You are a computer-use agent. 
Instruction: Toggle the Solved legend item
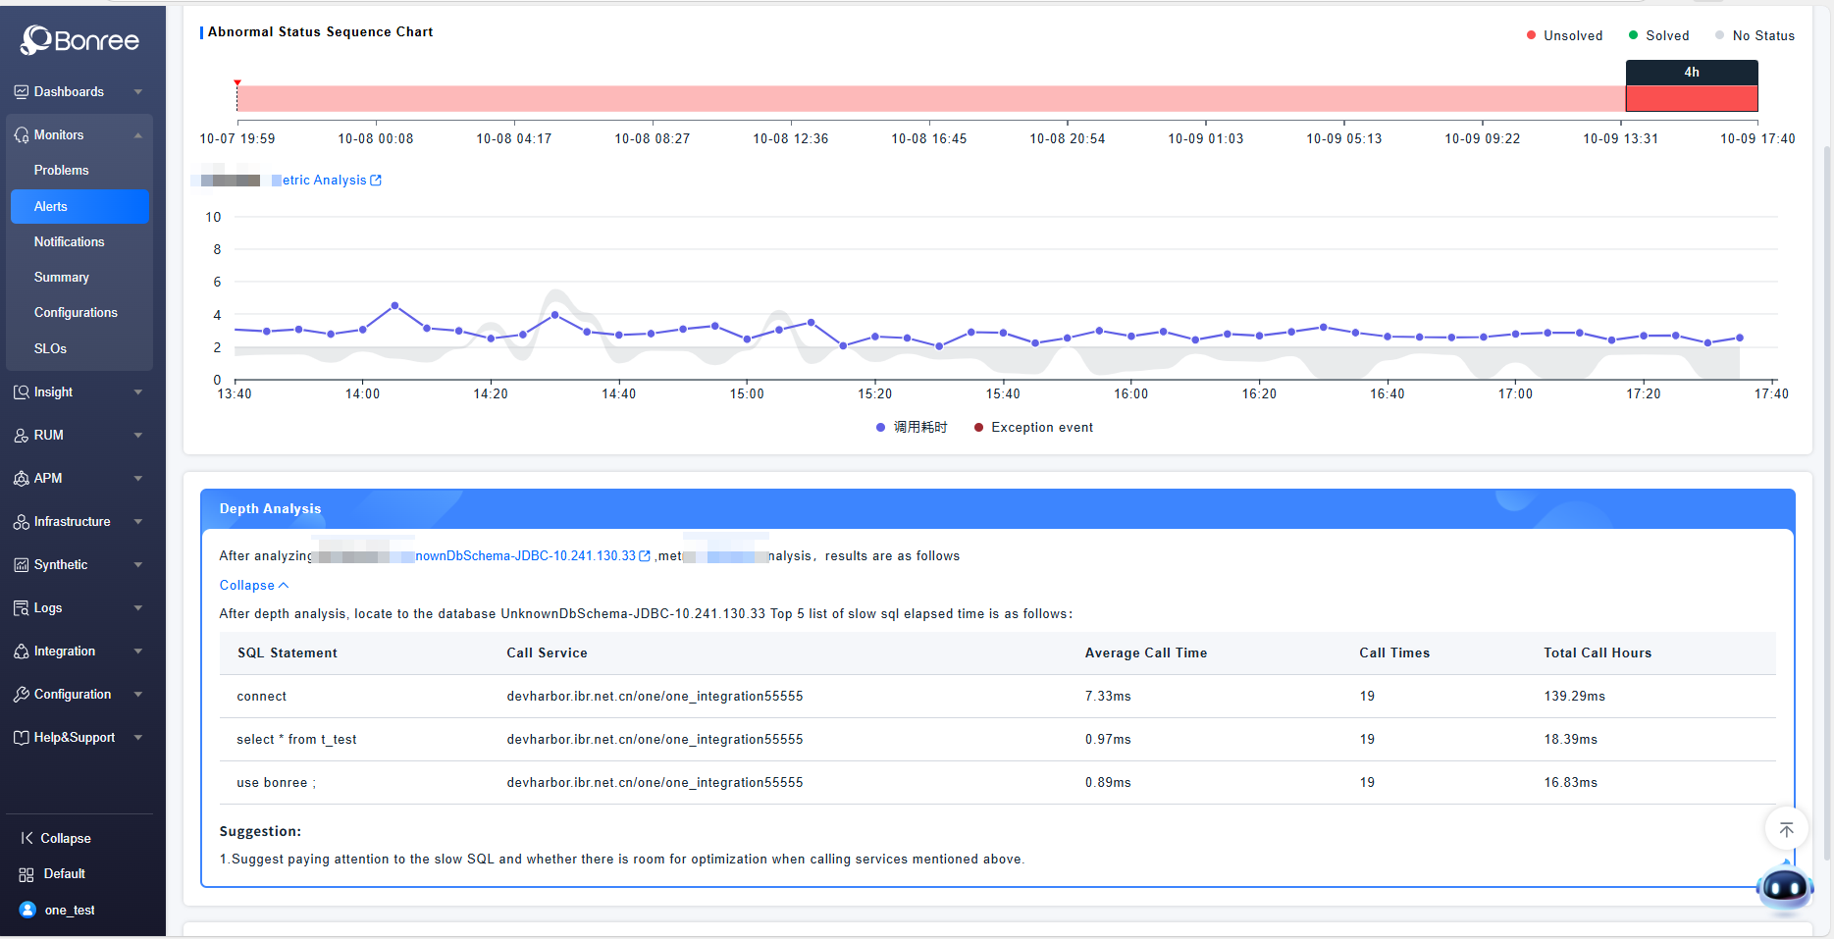point(1658,35)
